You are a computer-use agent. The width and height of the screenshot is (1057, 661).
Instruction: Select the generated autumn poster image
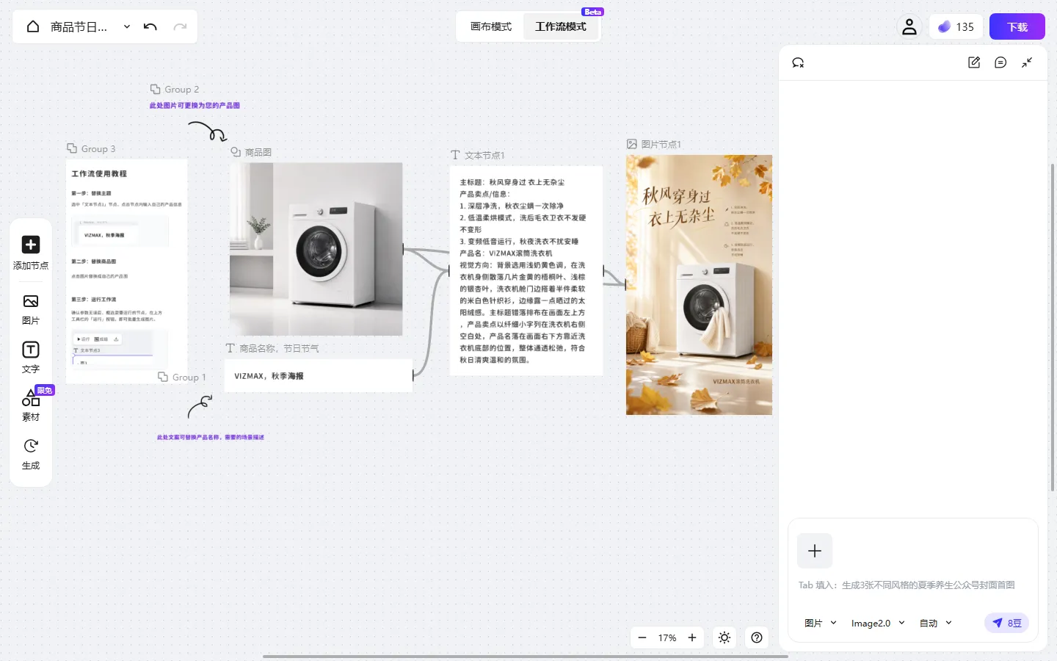click(x=699, y=285)
